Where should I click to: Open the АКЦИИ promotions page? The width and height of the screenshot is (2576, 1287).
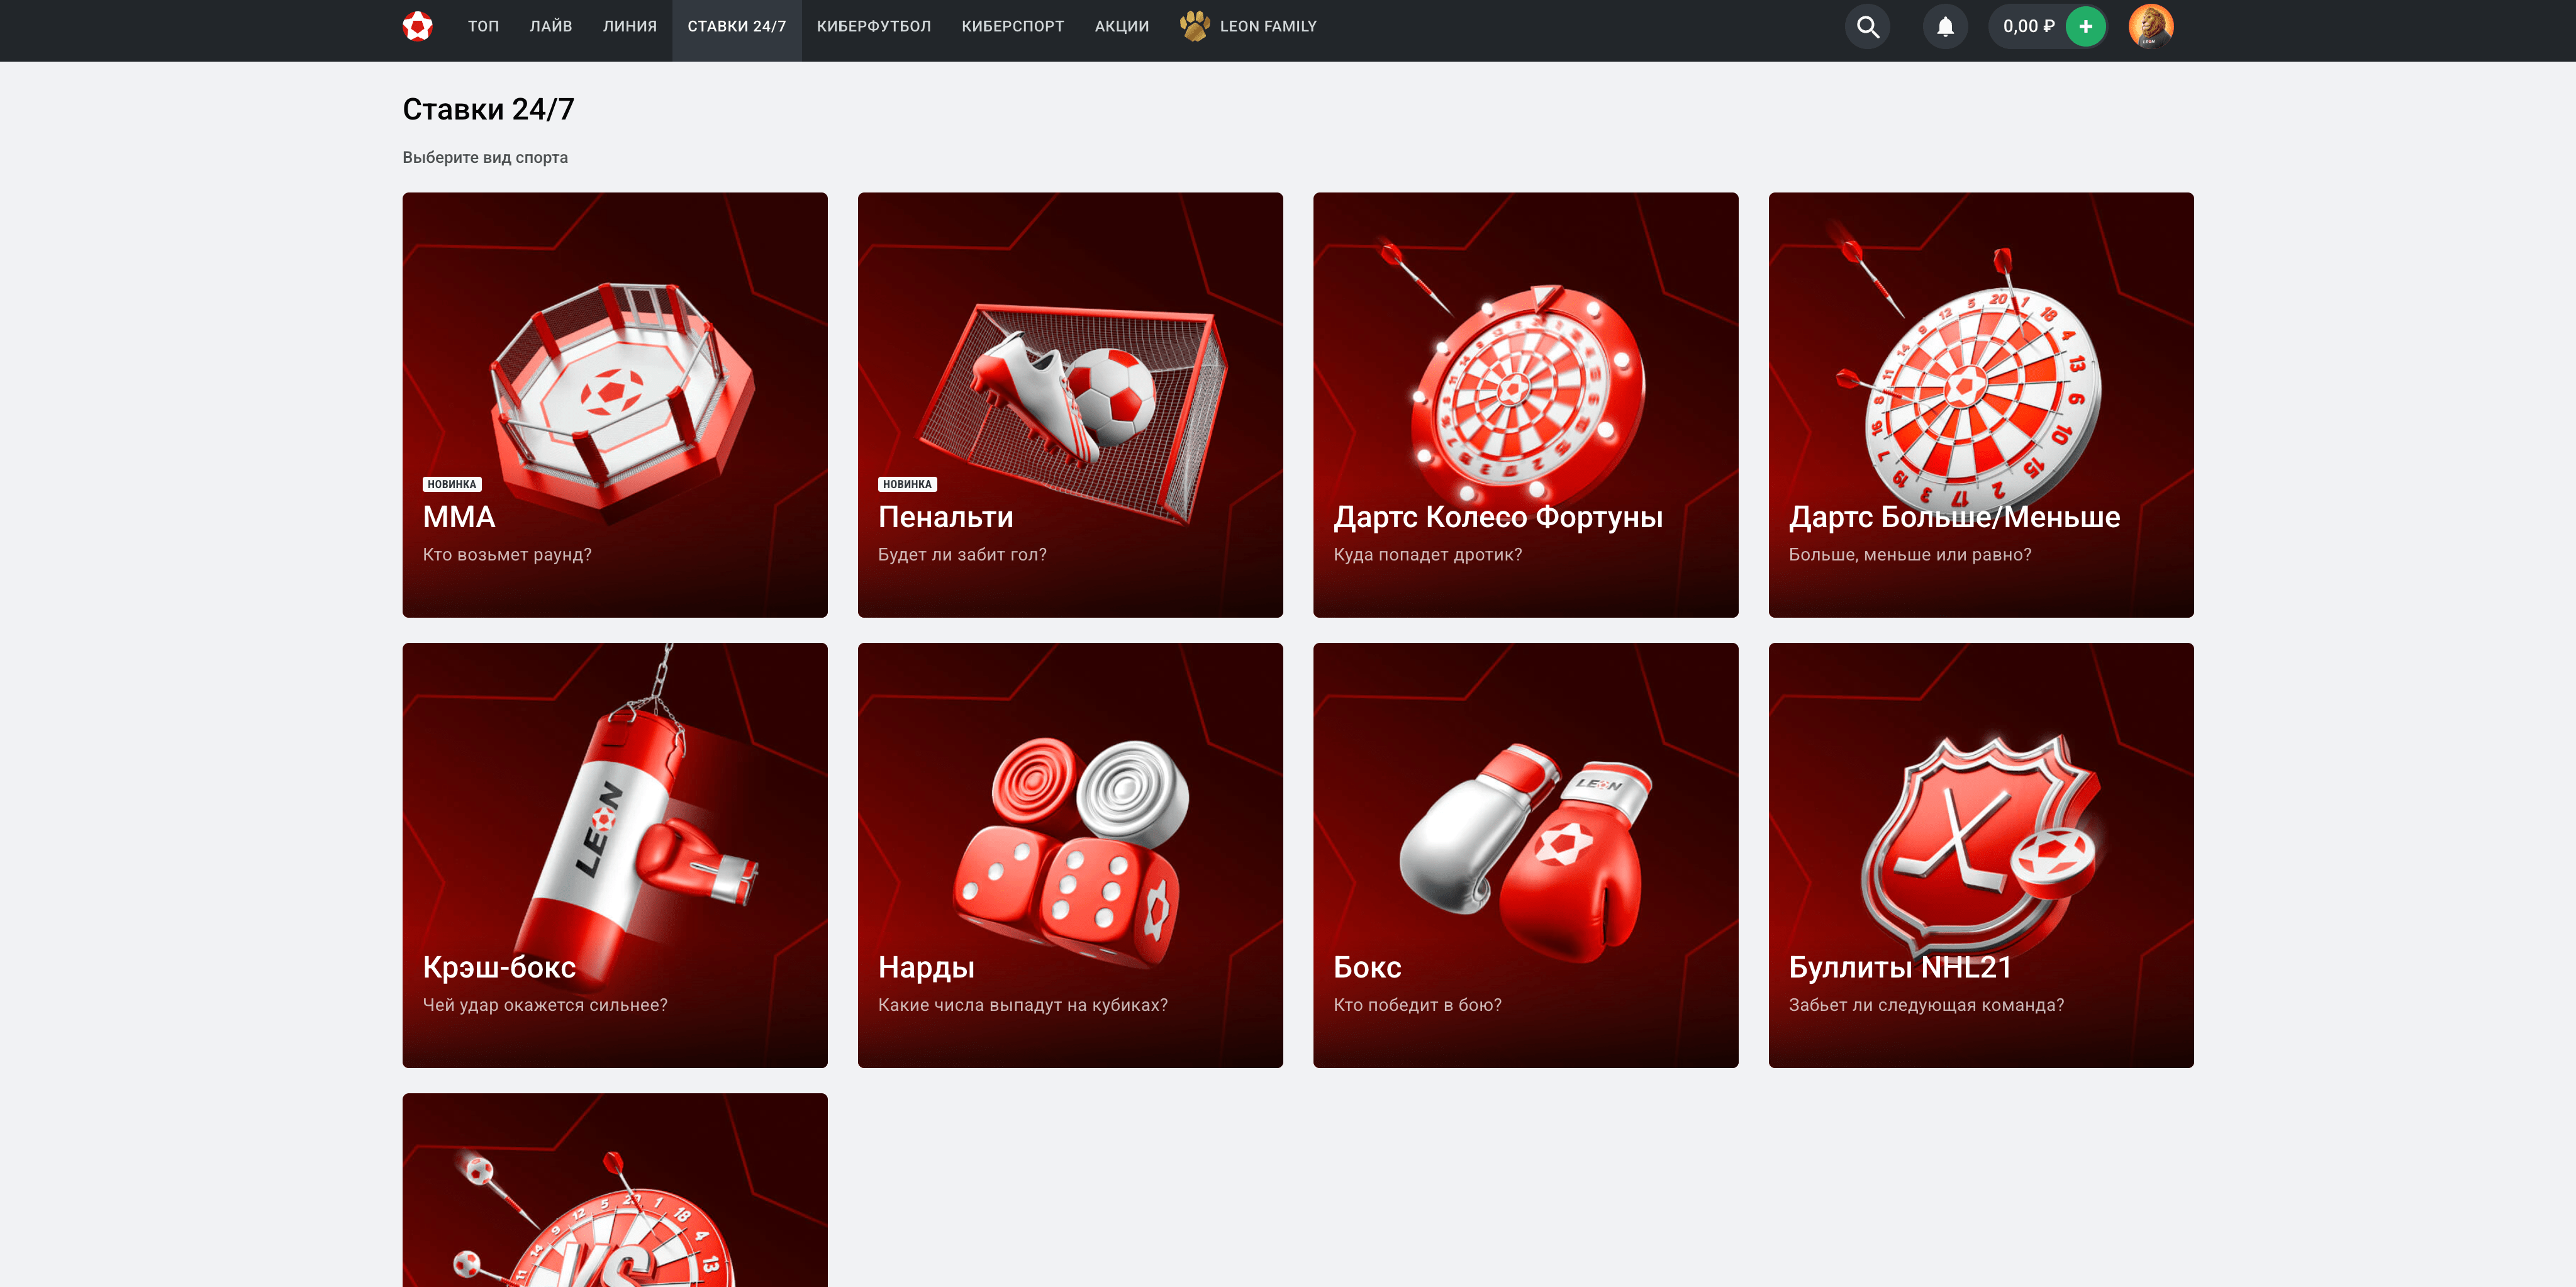click(x=1121, y=27)
